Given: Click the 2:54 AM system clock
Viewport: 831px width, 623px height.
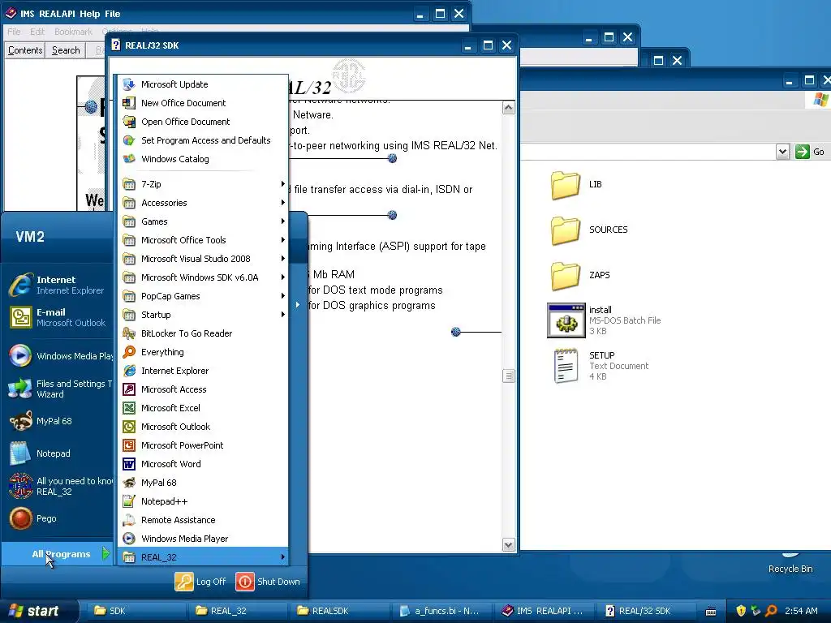Looking at the screenshot, I should (801, 611).
